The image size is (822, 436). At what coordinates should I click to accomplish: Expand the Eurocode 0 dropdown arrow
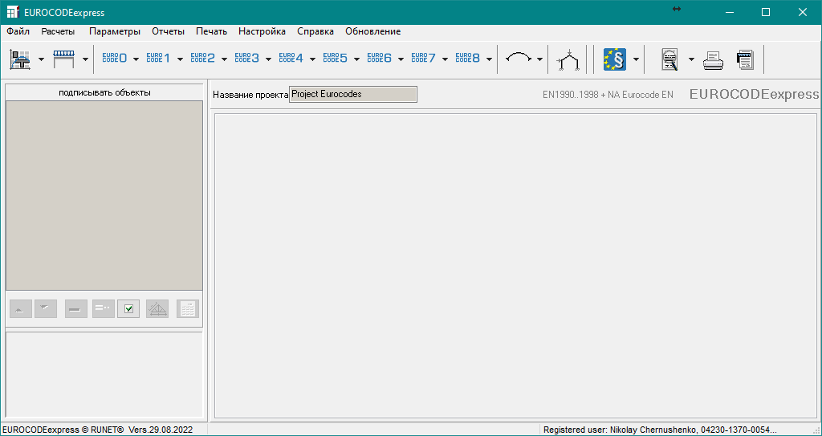point(136,59)
